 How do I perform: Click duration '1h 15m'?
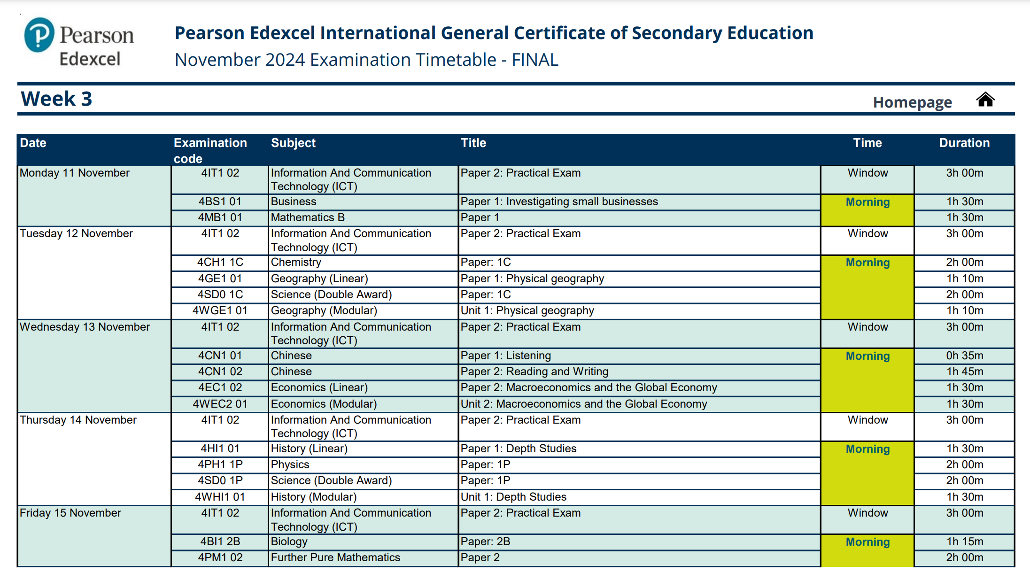(964, 541)
